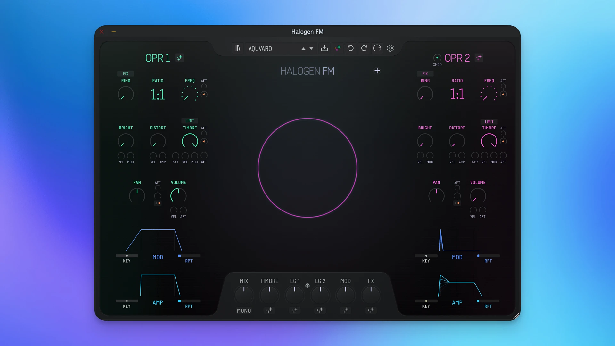Viewport: 615px width, 346px height.
Task: Toggle the FIX button on OPR 1
Action: 126,74
